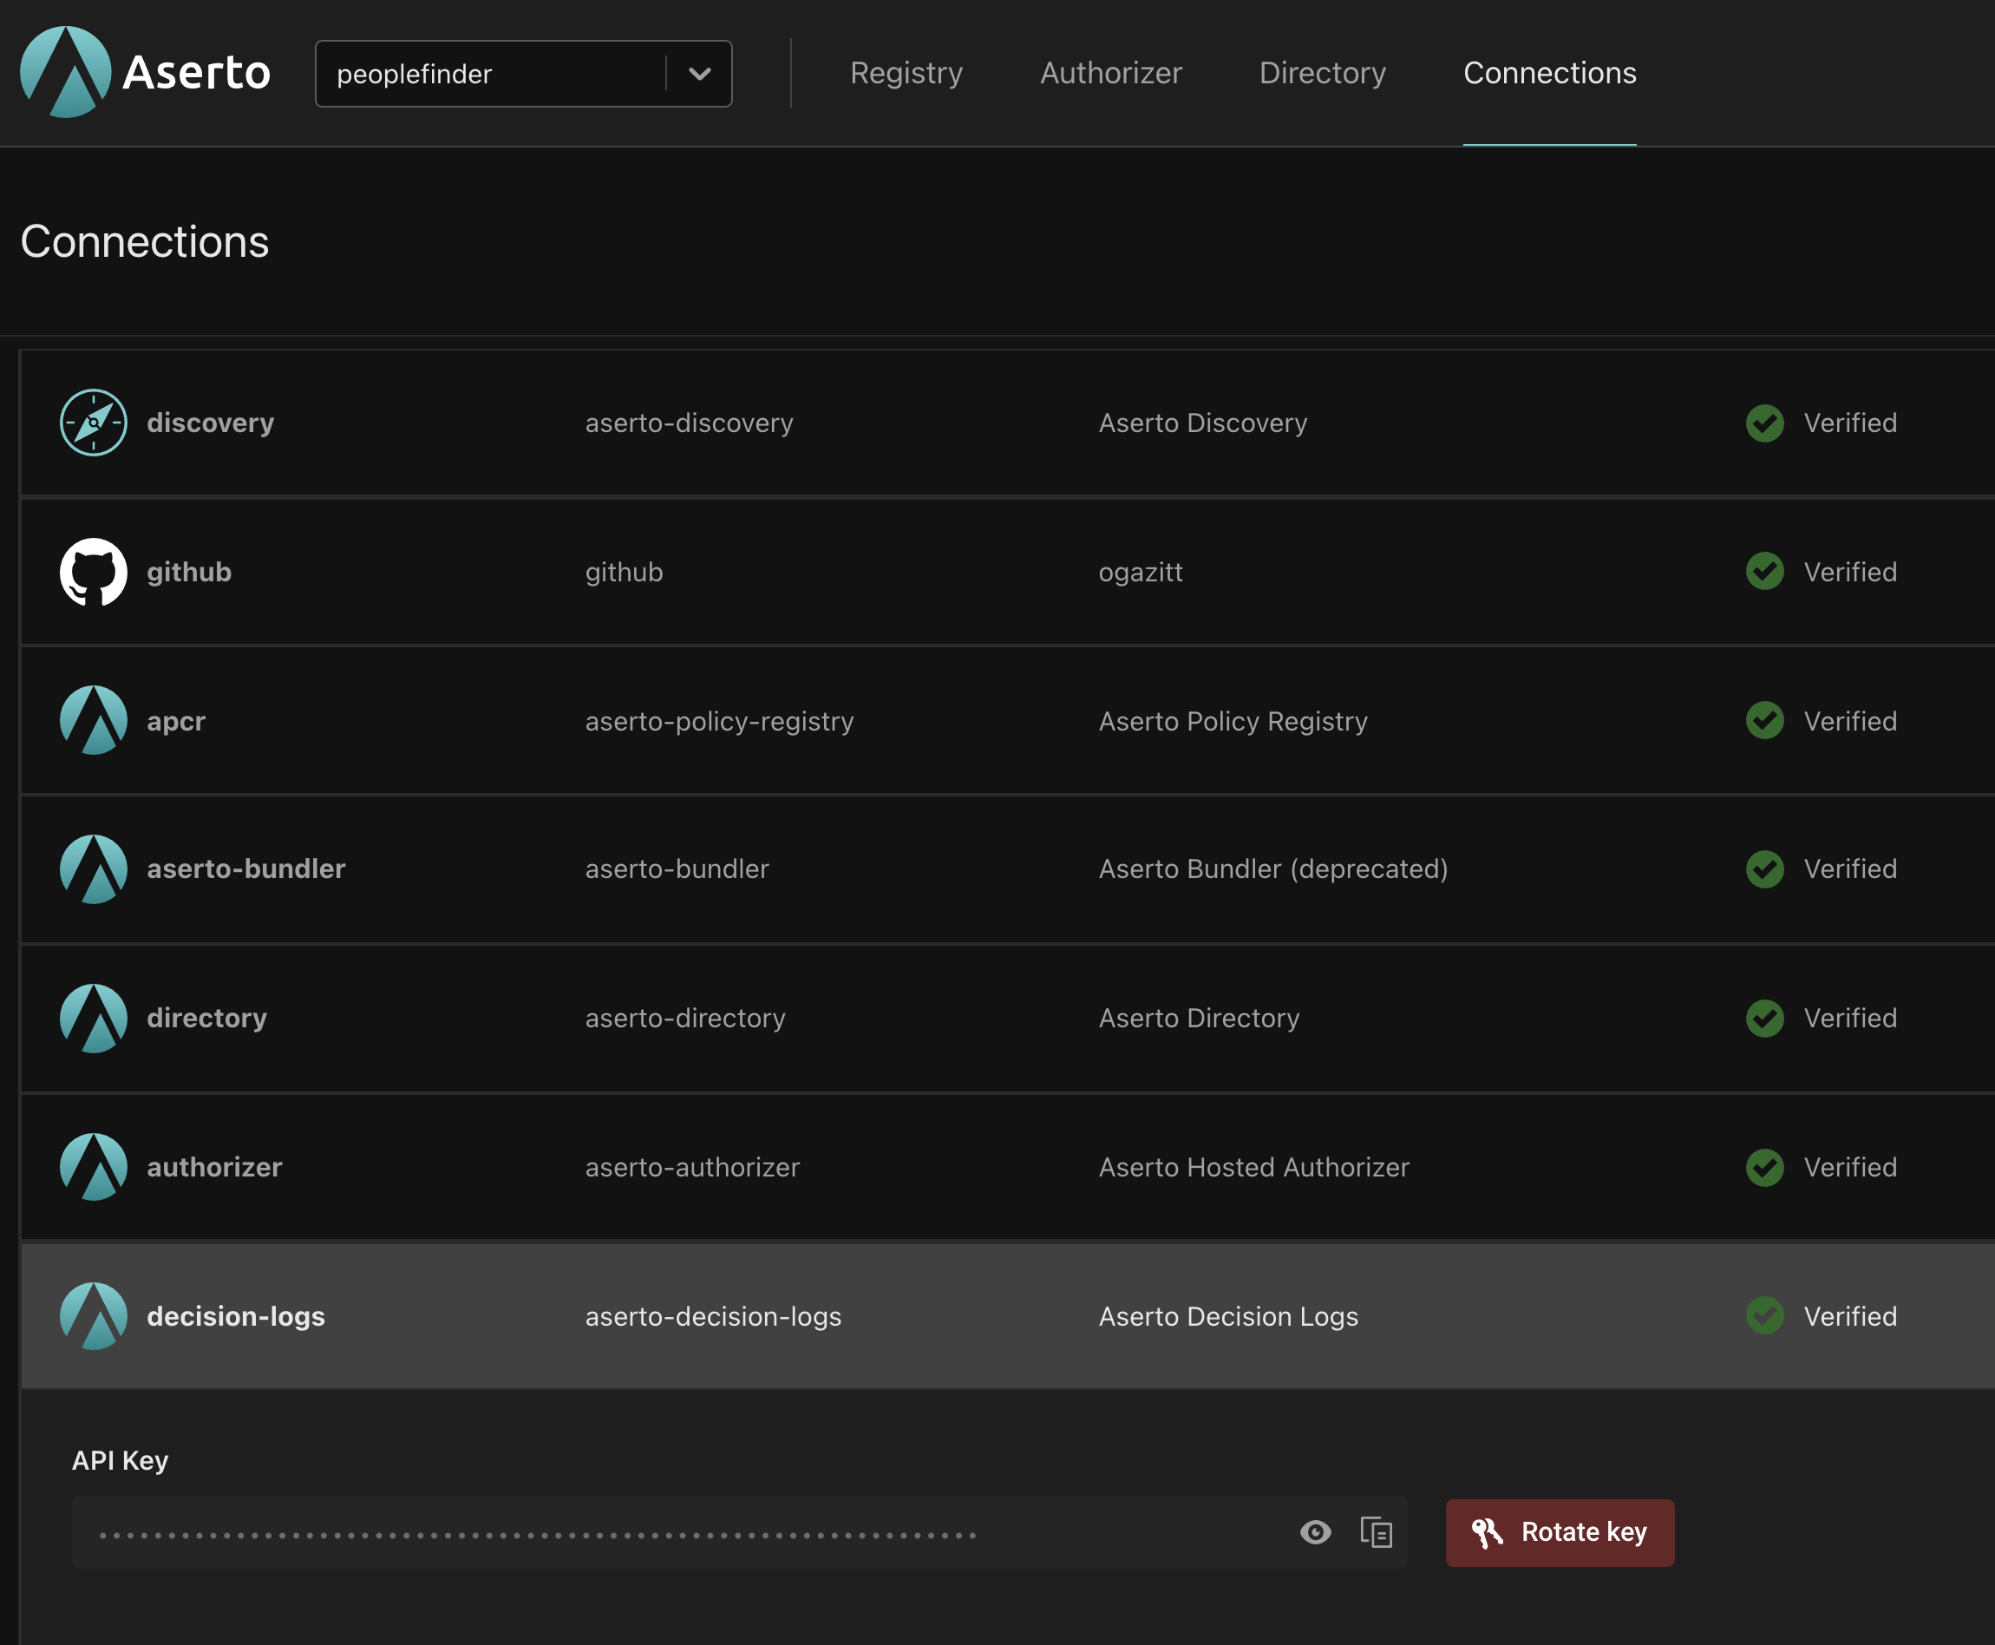The width and height of the screenshot is (1995, 1645).
Task: Click the peoplefinder tenant selector field
Action: [487, 74]
